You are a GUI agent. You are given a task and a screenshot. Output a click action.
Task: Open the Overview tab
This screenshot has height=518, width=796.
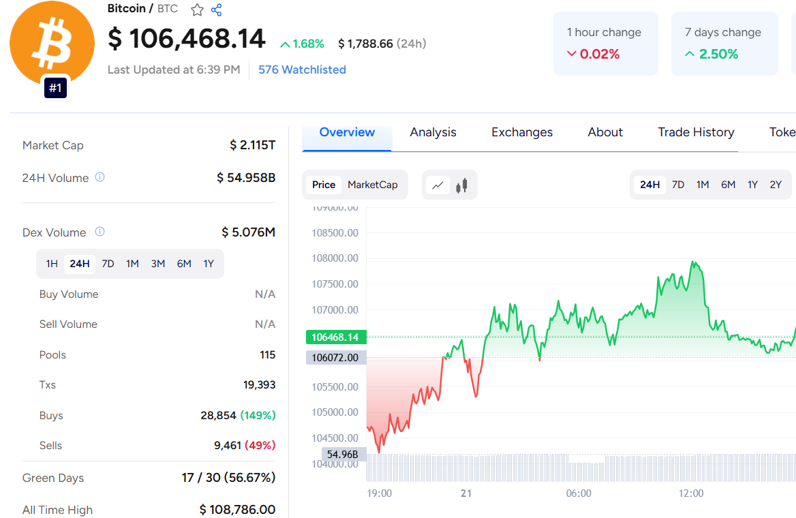tap(347, 132)
